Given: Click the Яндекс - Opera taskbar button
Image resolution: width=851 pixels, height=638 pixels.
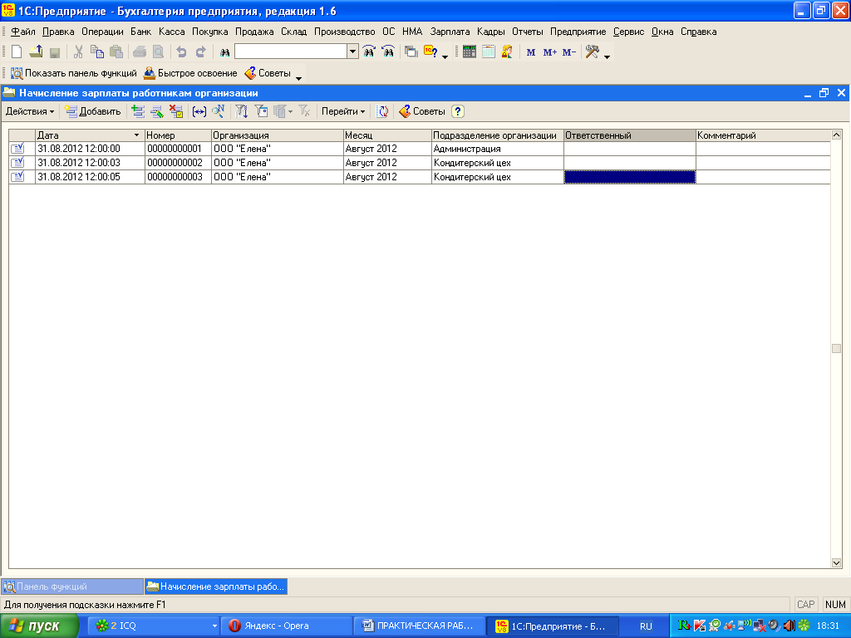Looking at the screenshot, I should (x=288, y=626).
